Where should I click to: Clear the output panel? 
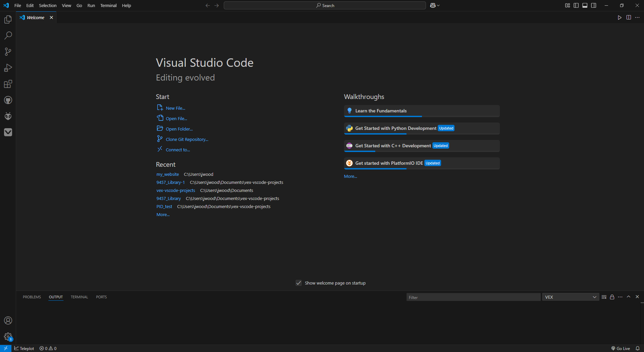(x=604, y=297)
